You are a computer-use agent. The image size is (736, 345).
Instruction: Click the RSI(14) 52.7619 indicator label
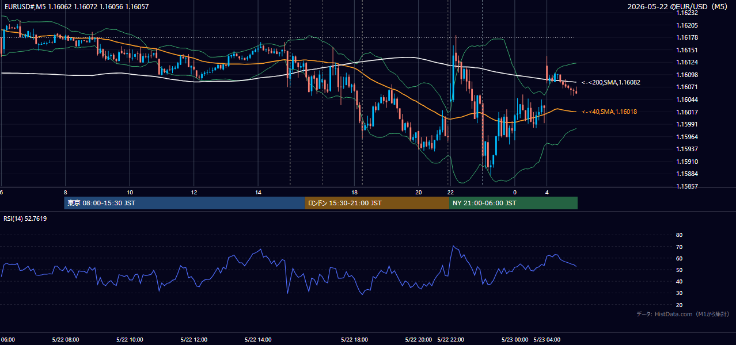[25, 218]
